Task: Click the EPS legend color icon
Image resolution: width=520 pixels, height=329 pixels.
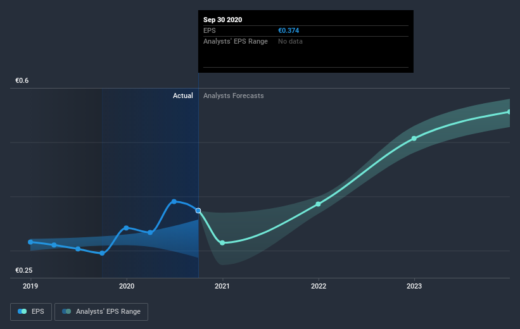Action: point(22,311)
